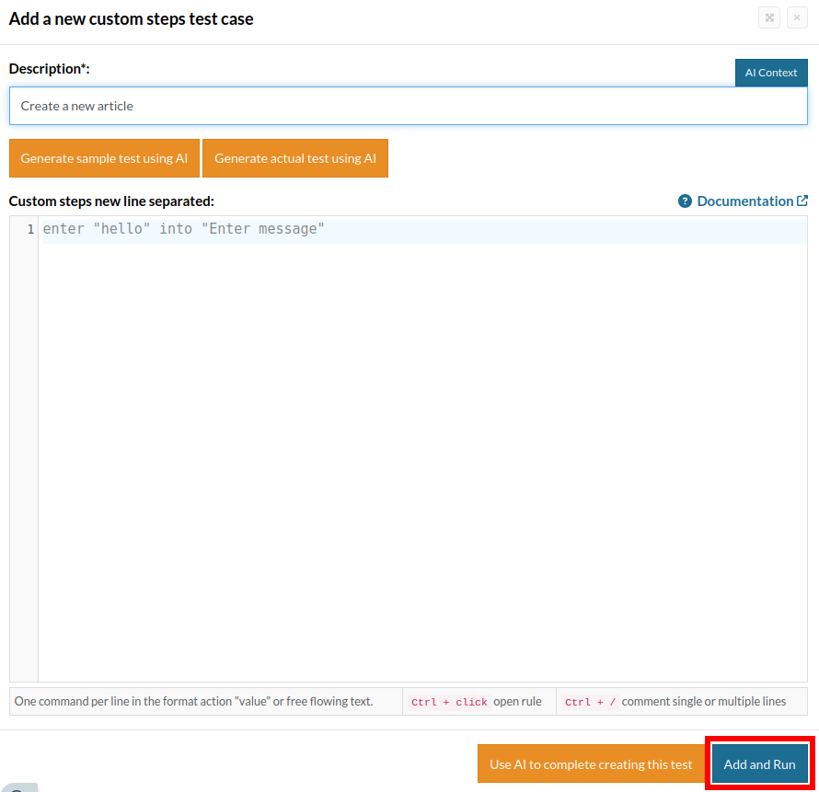Image resolution: width=819 pixels, height=792 pixels.
Task: Click the 'Ctrl + /' comment shortcut hint
Action: coord(590,702)
